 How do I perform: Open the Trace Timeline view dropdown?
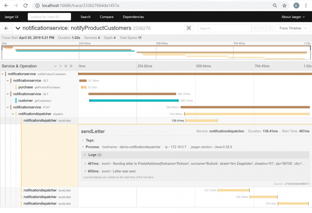pos(293,28)
